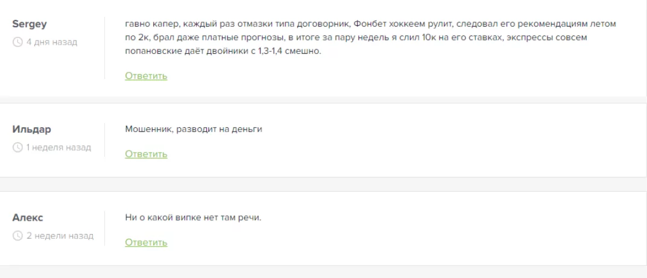Click the '4 дня назад' timestamp

click(52, 42)
